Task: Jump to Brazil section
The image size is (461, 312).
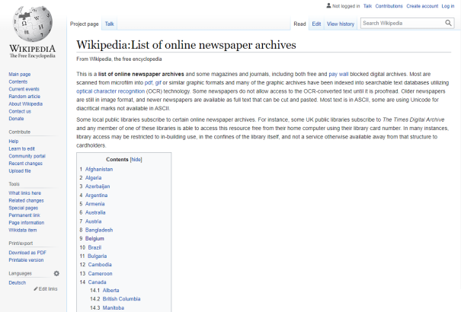Action: [x=94, y=247]
